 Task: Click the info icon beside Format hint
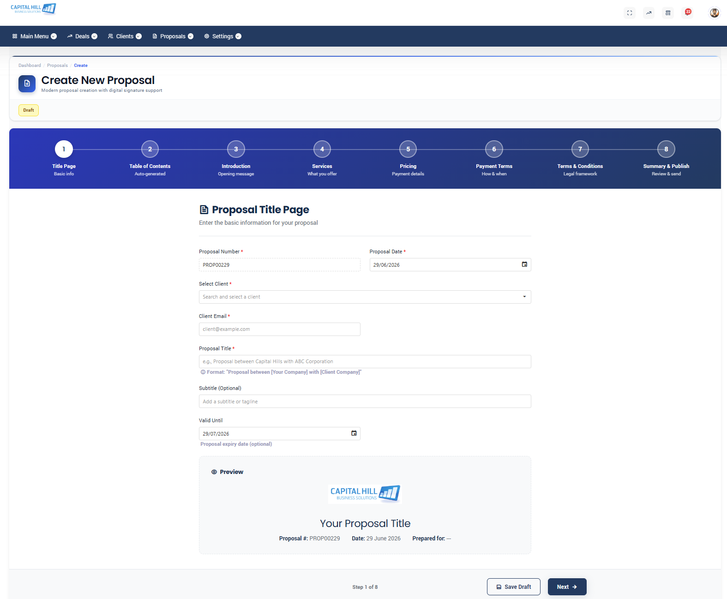[x=203, y=372]
